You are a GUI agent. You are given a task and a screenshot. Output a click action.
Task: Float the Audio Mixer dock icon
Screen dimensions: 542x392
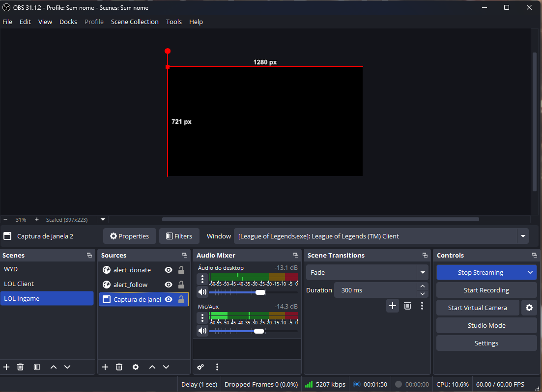point(295,255)
